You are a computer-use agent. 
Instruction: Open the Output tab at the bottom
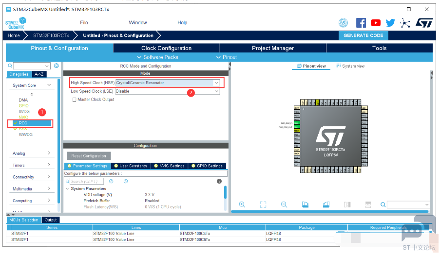(51, 220)
